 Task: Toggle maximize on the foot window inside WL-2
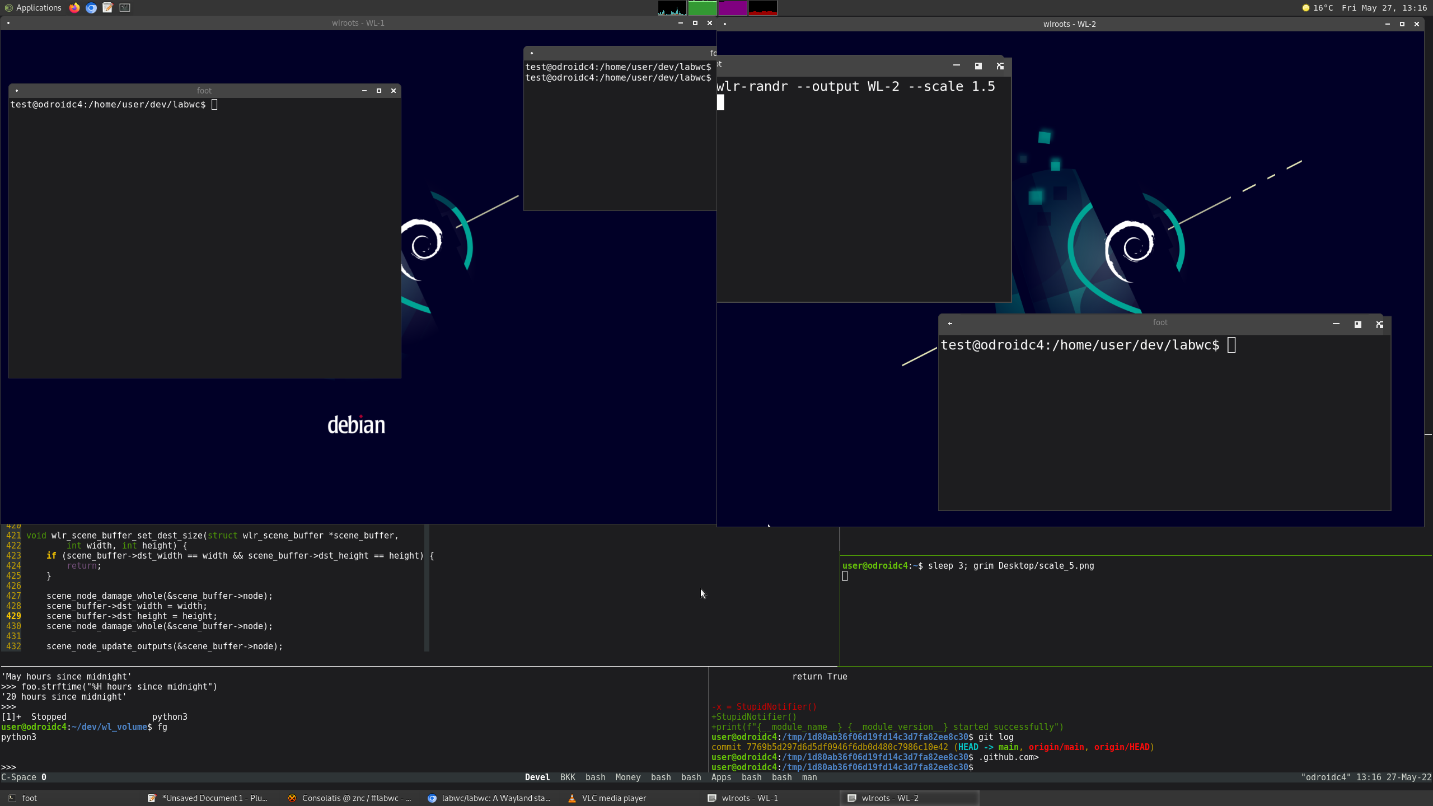point(1357,324)
